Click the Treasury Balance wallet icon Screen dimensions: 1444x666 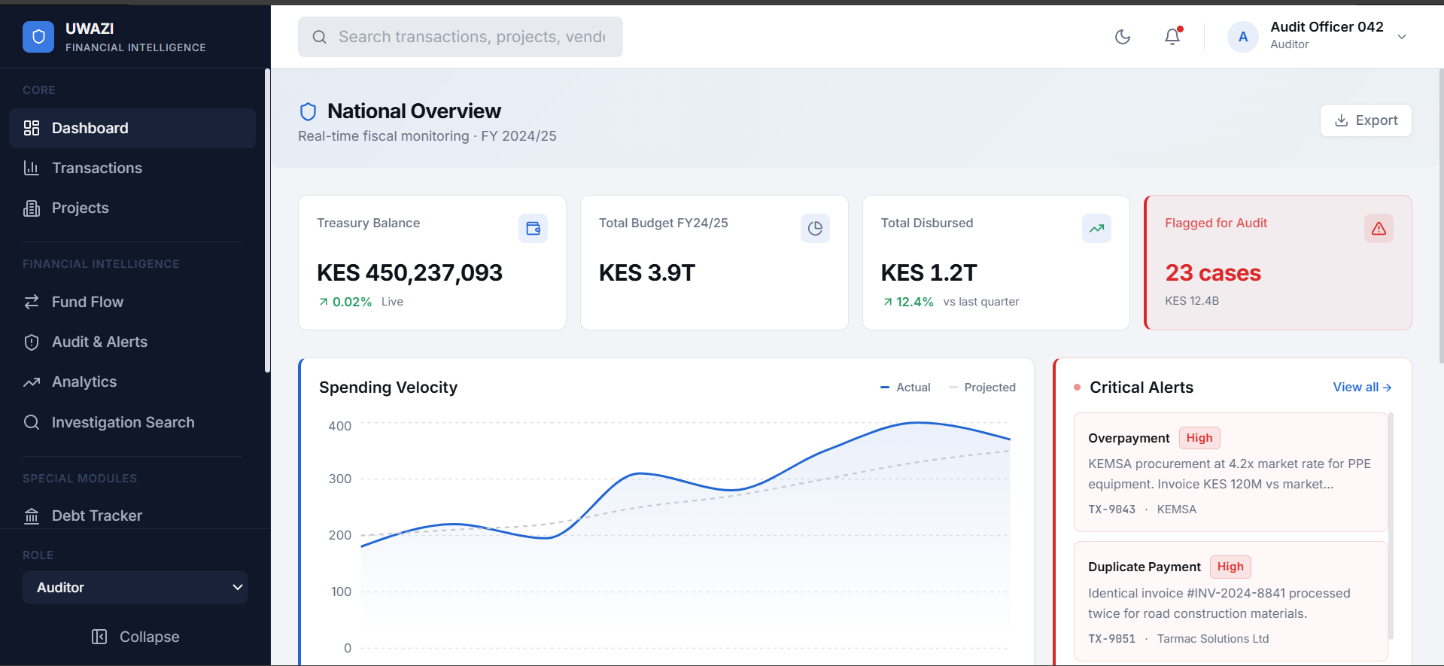pyautogui.click(x=533, y=228)
